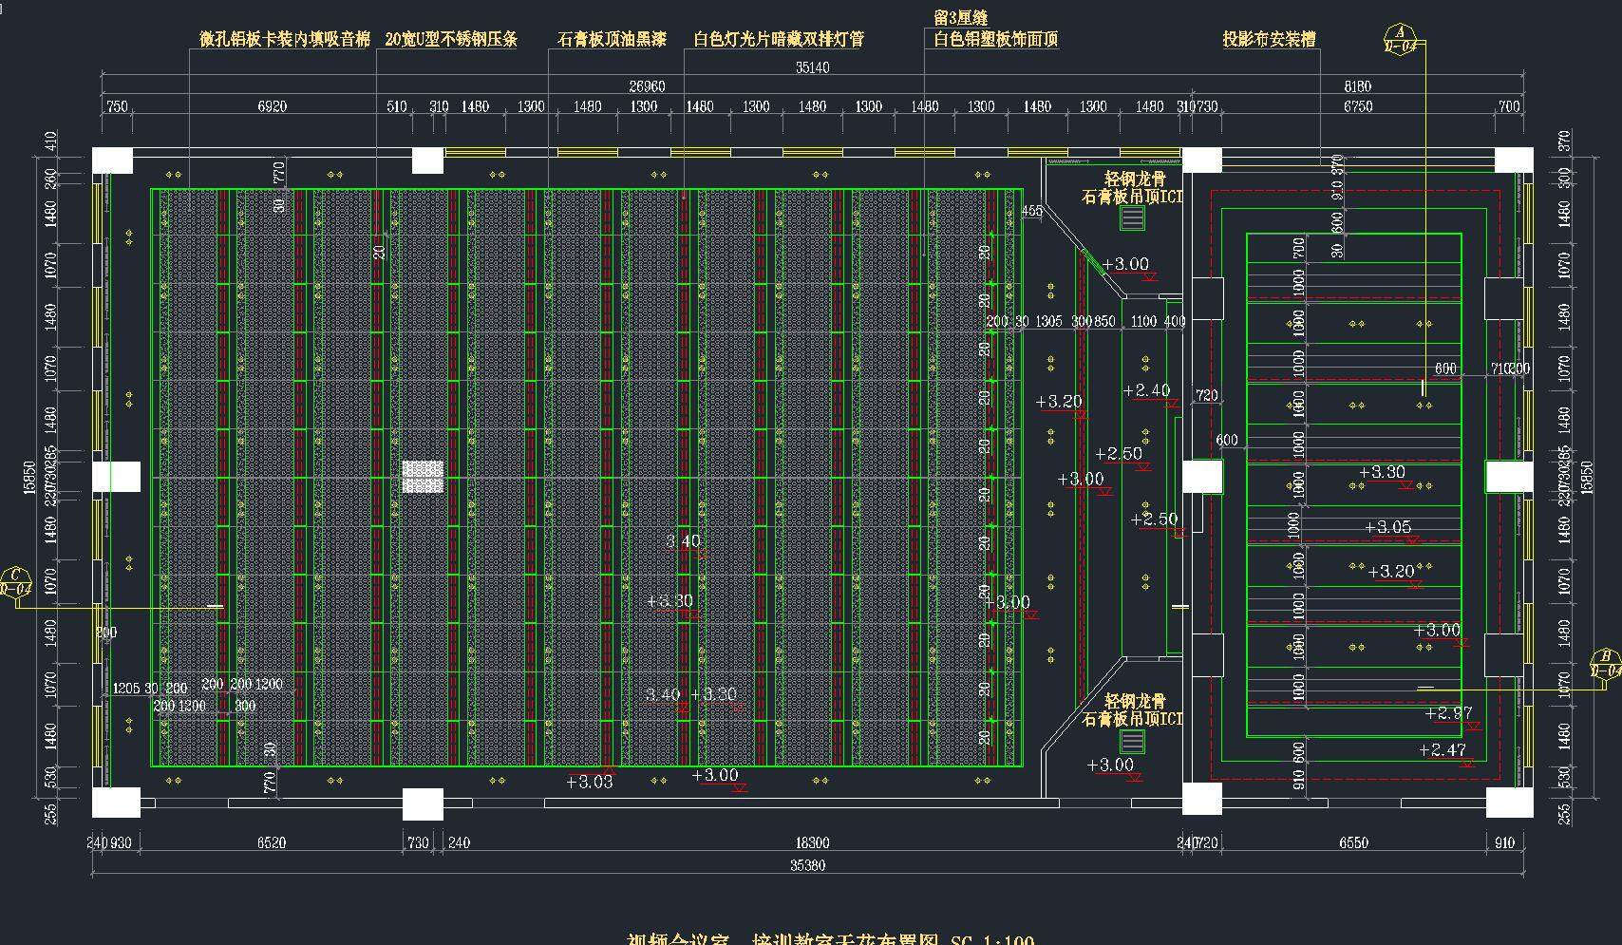Select the 26960 top dimension text

tap(647, 86)
